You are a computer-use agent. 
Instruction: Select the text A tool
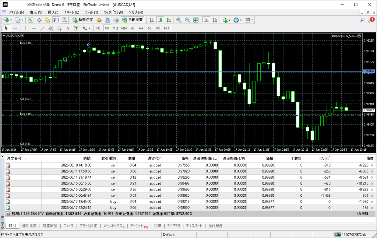(68, 28)
